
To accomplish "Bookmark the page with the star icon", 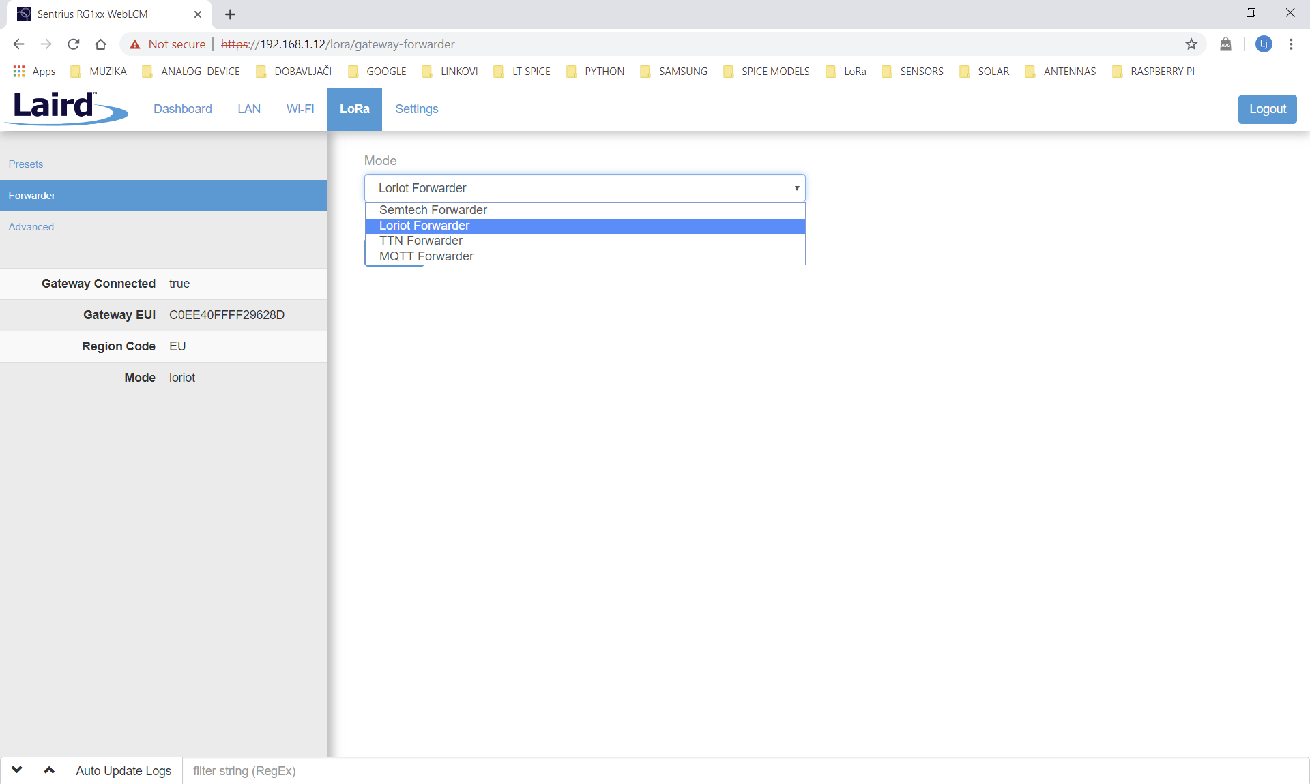I will (x=1191, y=44).
